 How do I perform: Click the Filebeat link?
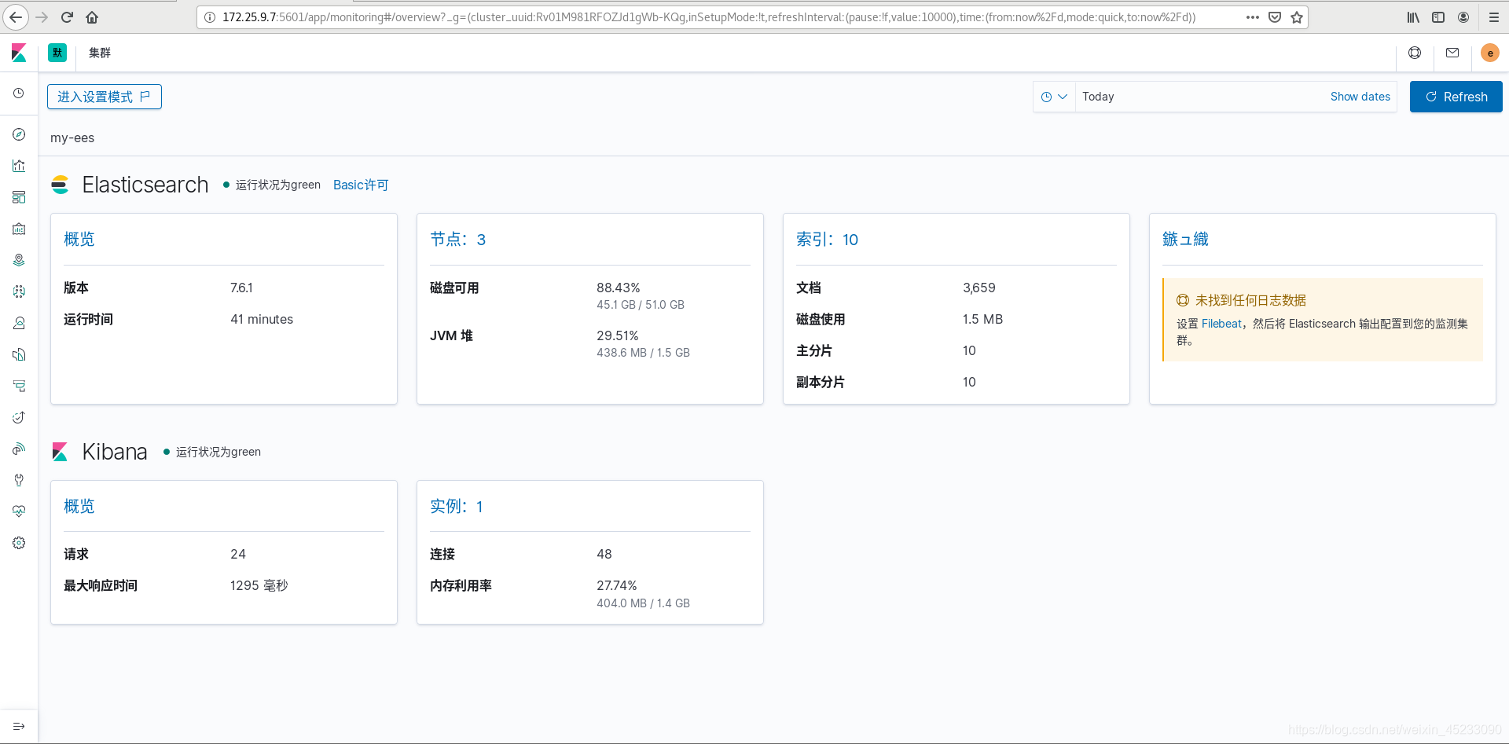[x=1221, y=324]
